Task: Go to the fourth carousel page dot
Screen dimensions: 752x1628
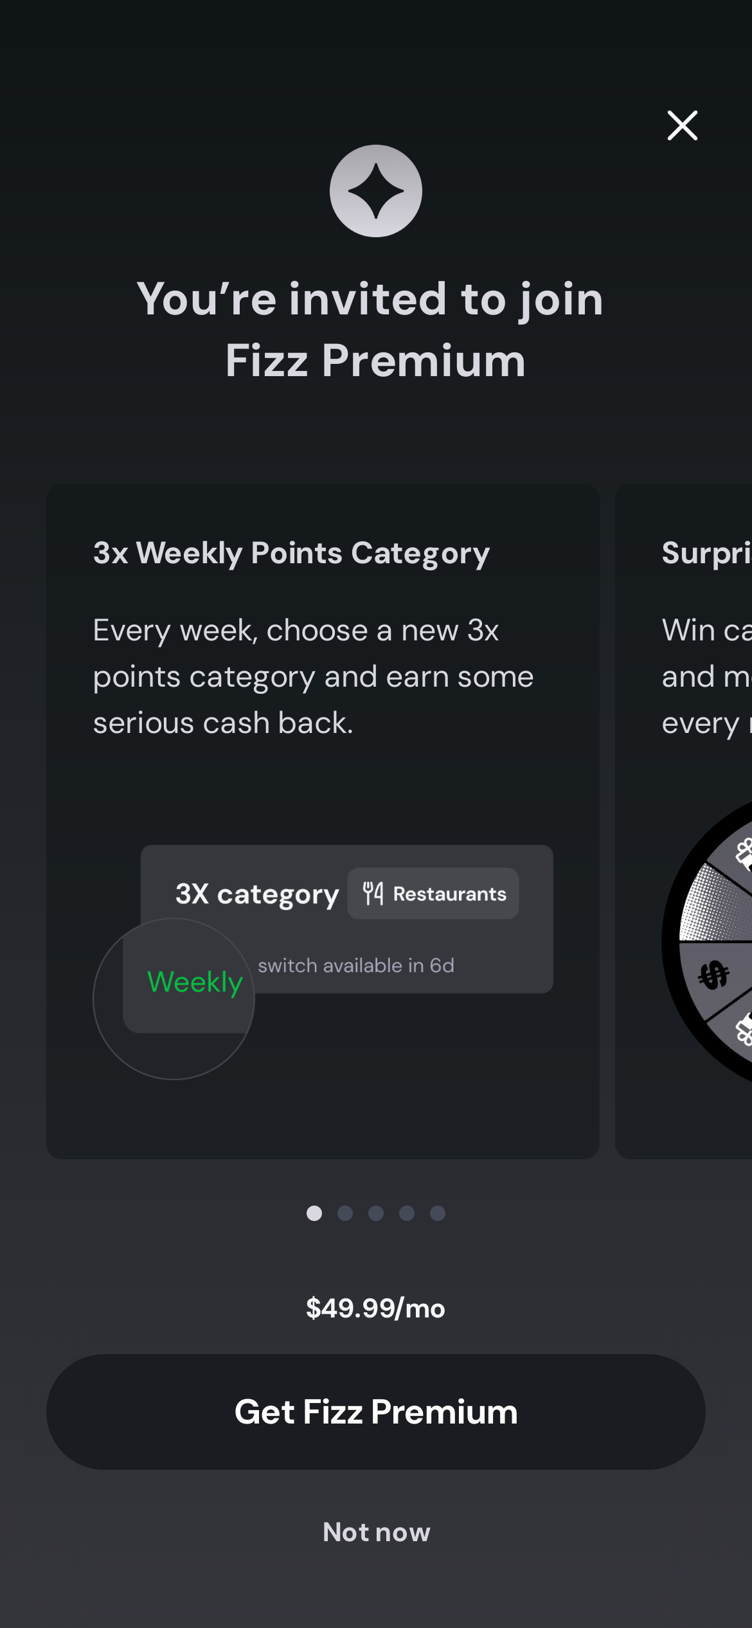Action: pyautogui.click(x=407, y=1213)
